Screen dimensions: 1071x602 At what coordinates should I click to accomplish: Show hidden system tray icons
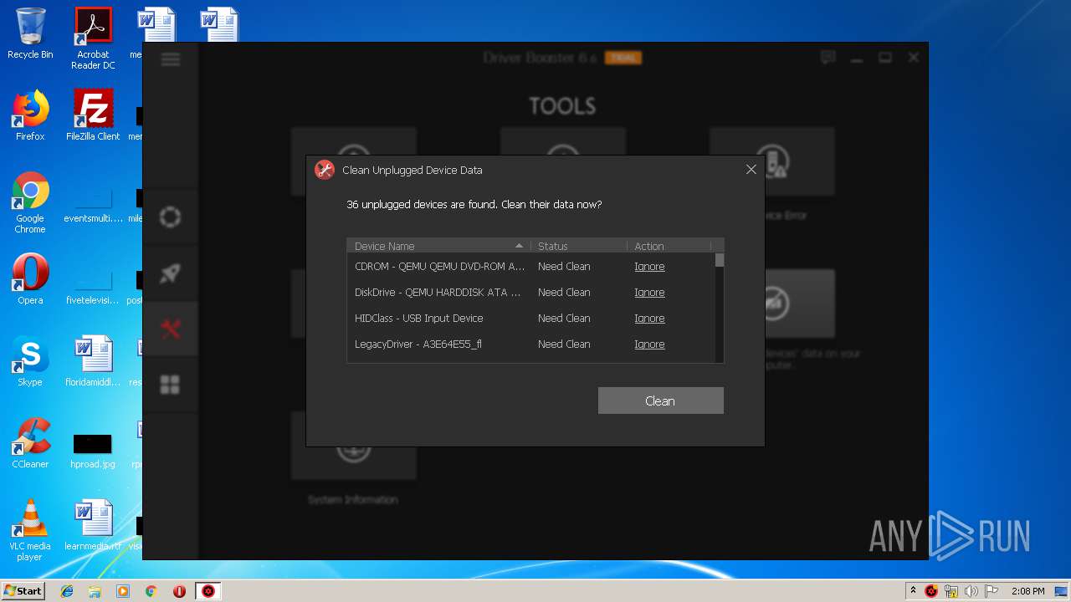pyautogui.click(x=913, y=590)
